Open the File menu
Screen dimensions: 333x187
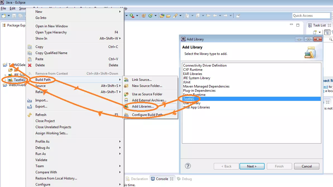click(3, 8)
